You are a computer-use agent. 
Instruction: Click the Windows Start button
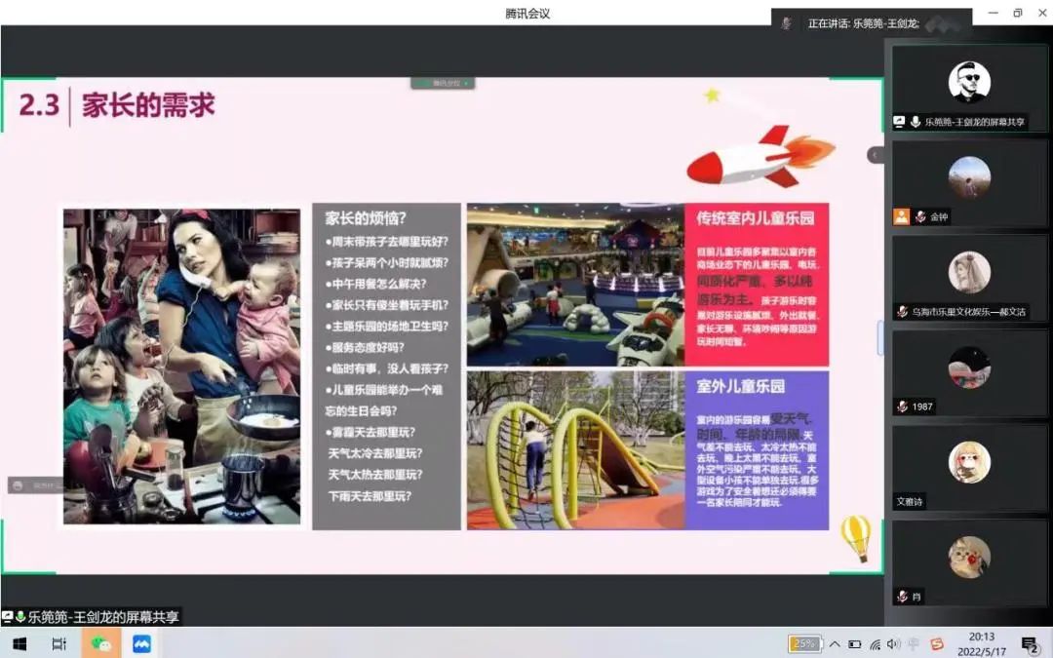[x=19, y=643]
